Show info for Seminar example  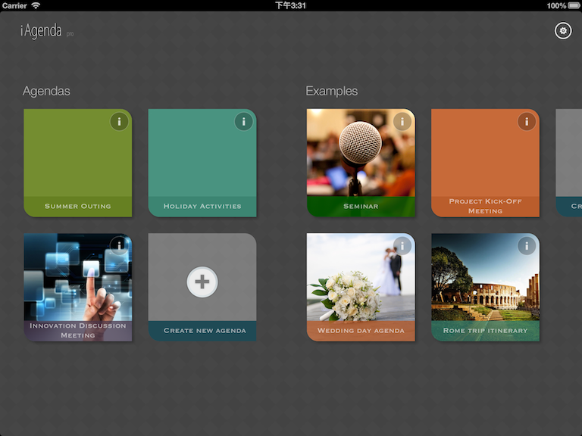[x=402, y=122]
